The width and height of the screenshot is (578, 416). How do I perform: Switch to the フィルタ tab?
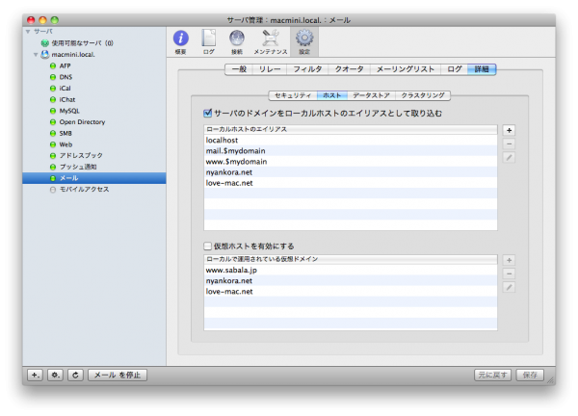[307, 69]
